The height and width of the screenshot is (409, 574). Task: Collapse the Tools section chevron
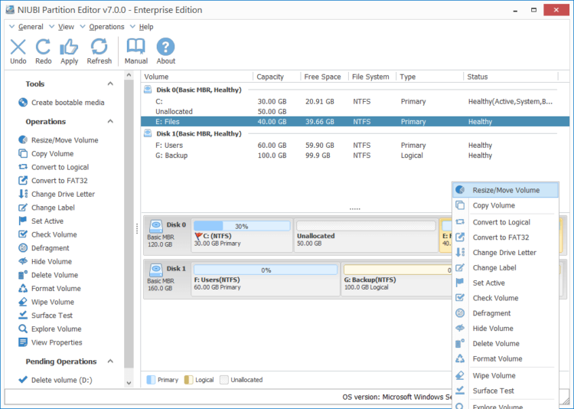[110, 84]
